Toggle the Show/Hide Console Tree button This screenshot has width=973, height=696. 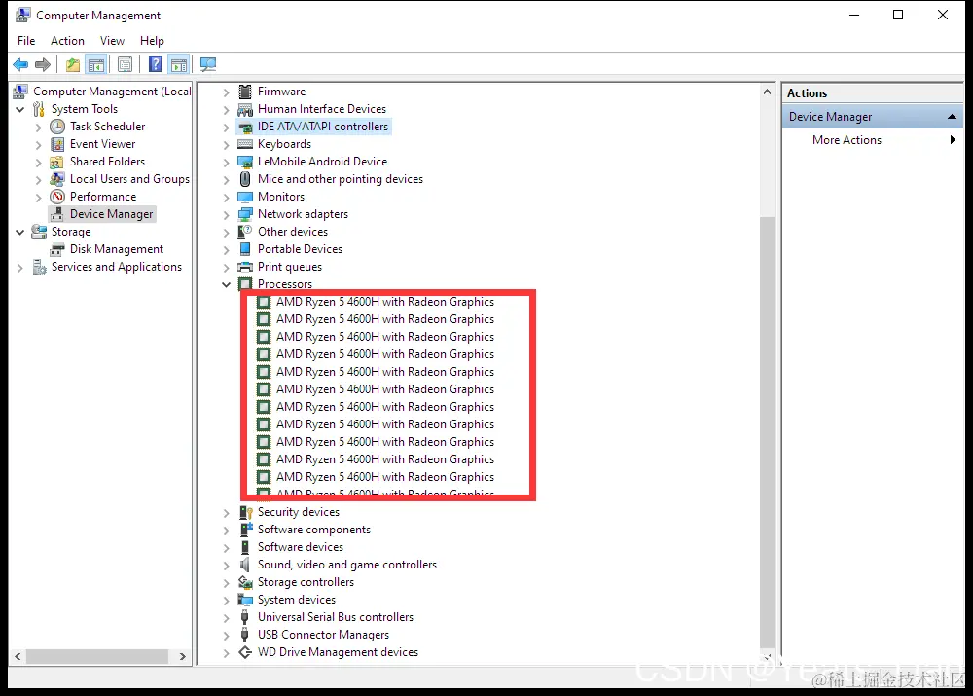(96, 64)
